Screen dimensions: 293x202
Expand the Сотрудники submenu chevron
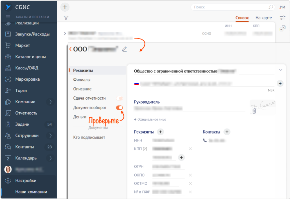51,137
